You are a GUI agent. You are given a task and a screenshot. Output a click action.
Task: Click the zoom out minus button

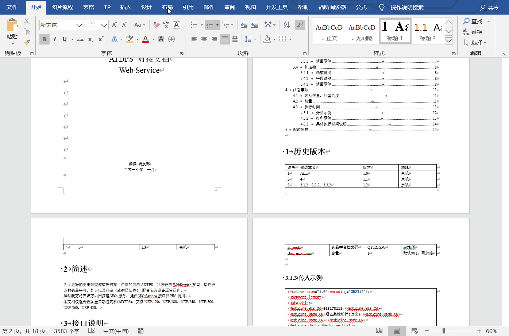click(427, 331)
